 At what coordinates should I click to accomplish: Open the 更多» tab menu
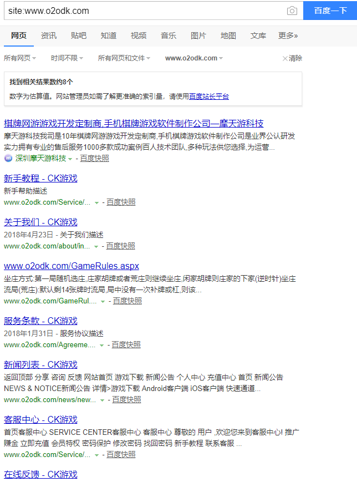click(x=288, y=35)
